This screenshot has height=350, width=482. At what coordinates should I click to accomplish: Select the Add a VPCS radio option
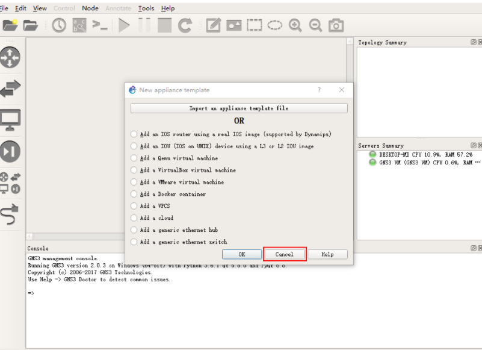coord(133,205)
